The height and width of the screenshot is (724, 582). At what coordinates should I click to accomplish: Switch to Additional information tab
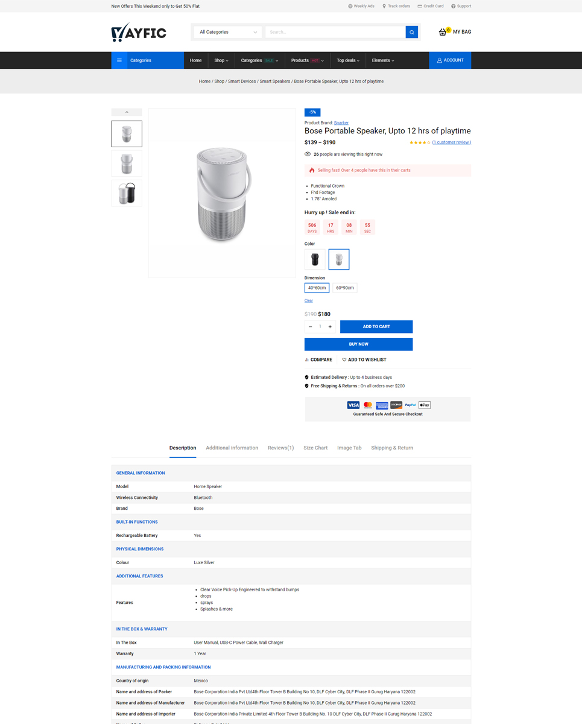232,448
